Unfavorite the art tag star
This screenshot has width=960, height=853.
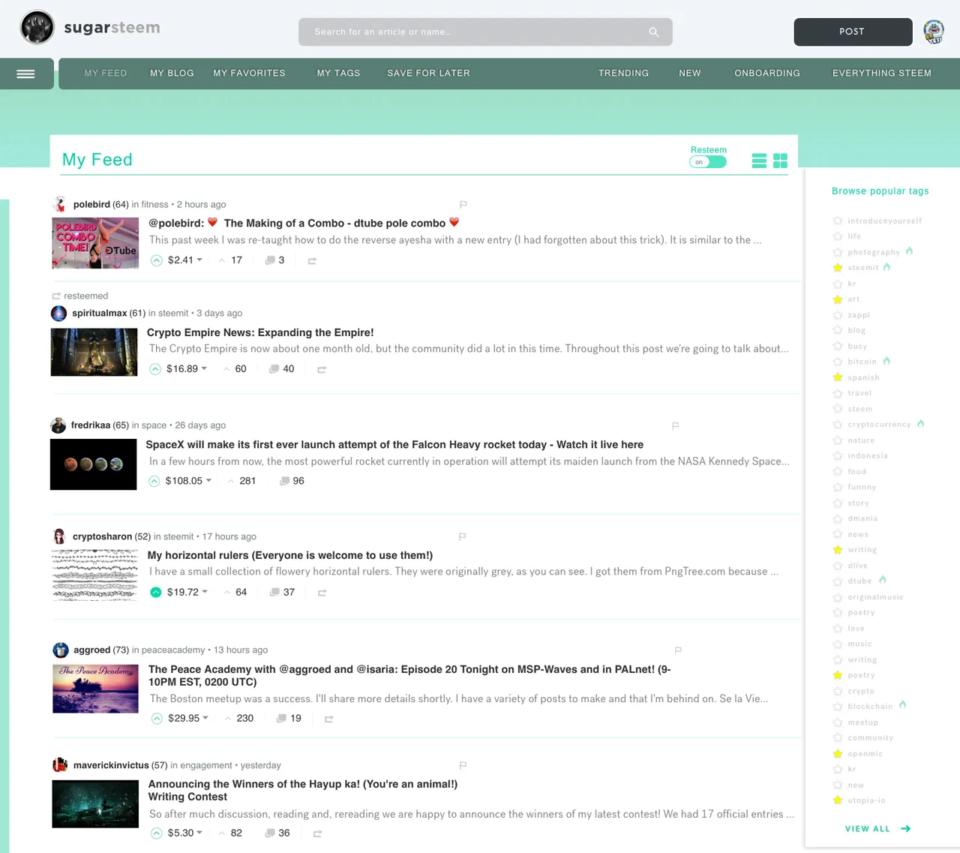[838, 299]
